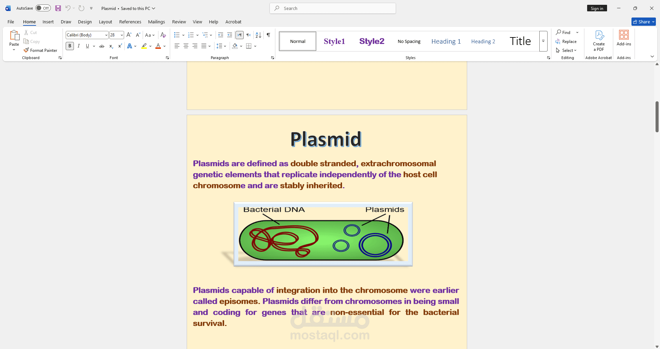Apply the Style1 style

click(334, 41)
